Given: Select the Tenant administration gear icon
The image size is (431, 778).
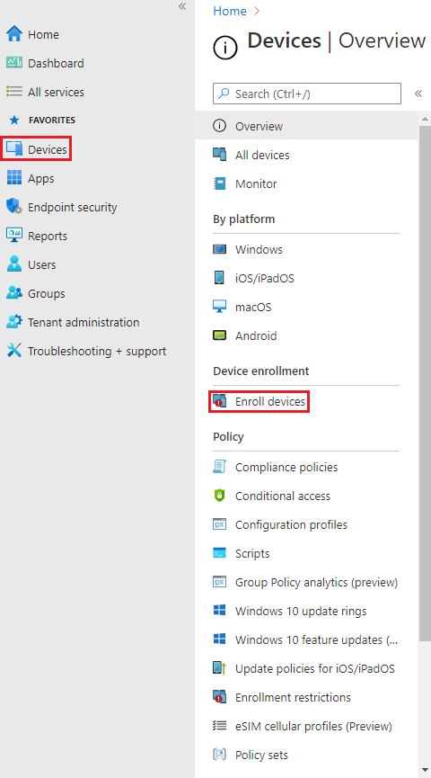Looking at the screenshot, I should click(x=14, y=322).
